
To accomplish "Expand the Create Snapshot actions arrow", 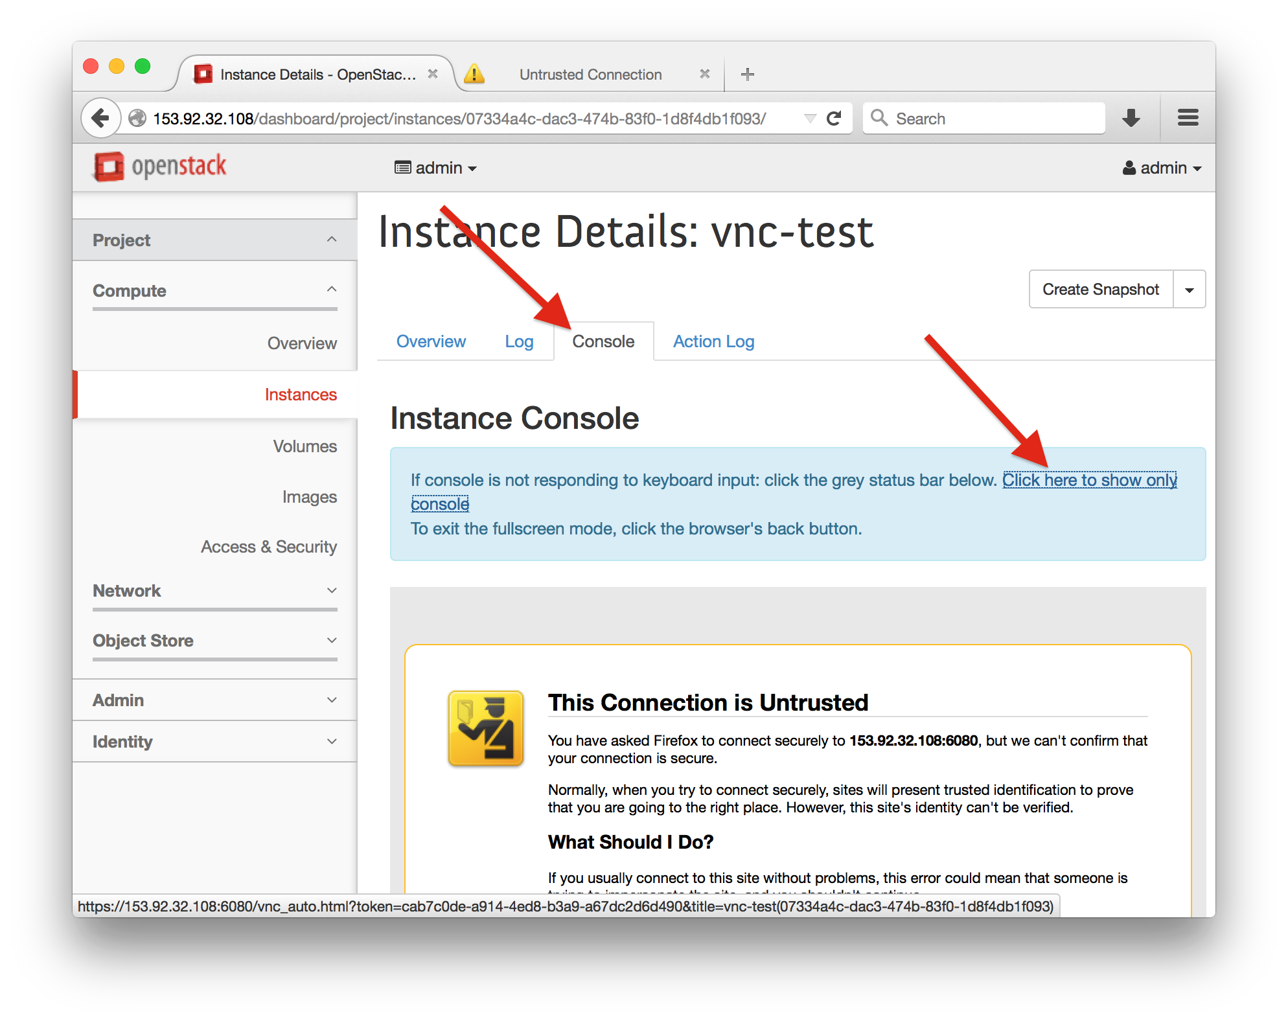I will pos(1189,290).
